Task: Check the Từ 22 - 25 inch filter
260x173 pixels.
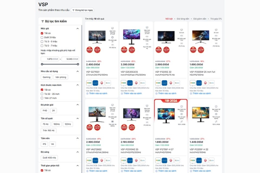Action: point(42,94)
